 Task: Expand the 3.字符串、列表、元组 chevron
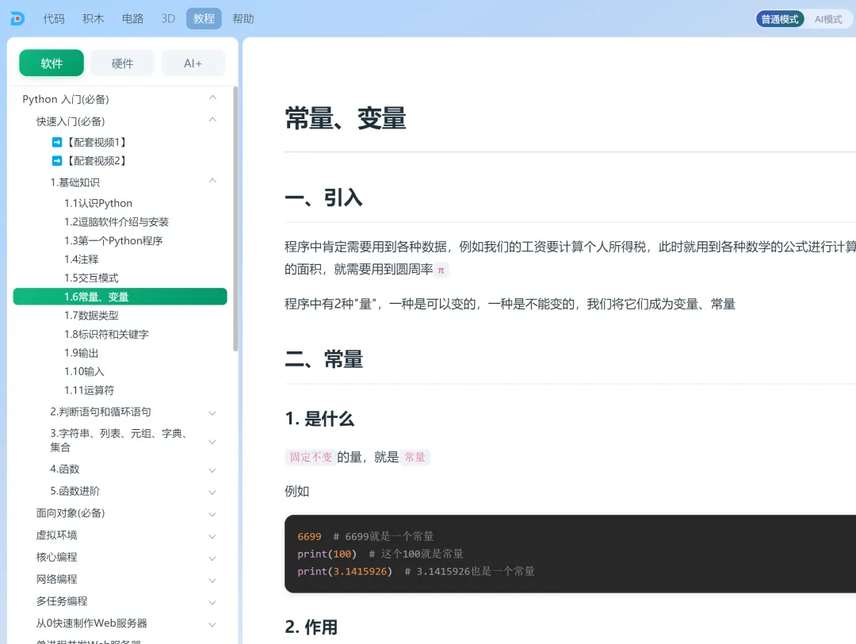tap(212, 441)
